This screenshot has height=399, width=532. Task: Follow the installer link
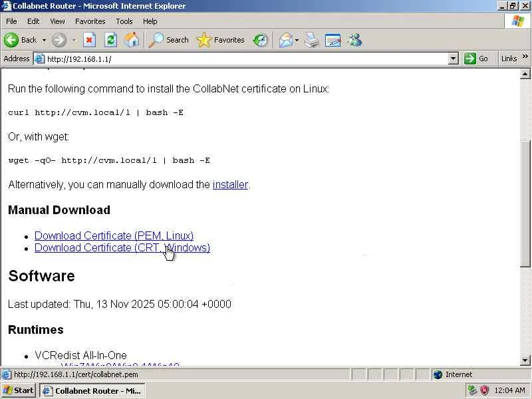tap(230, 185)
